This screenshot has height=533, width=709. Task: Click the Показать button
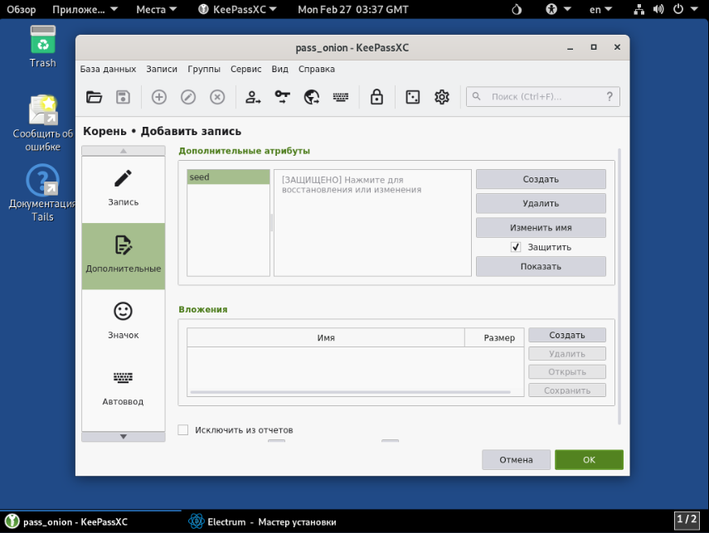coord(541,266)
